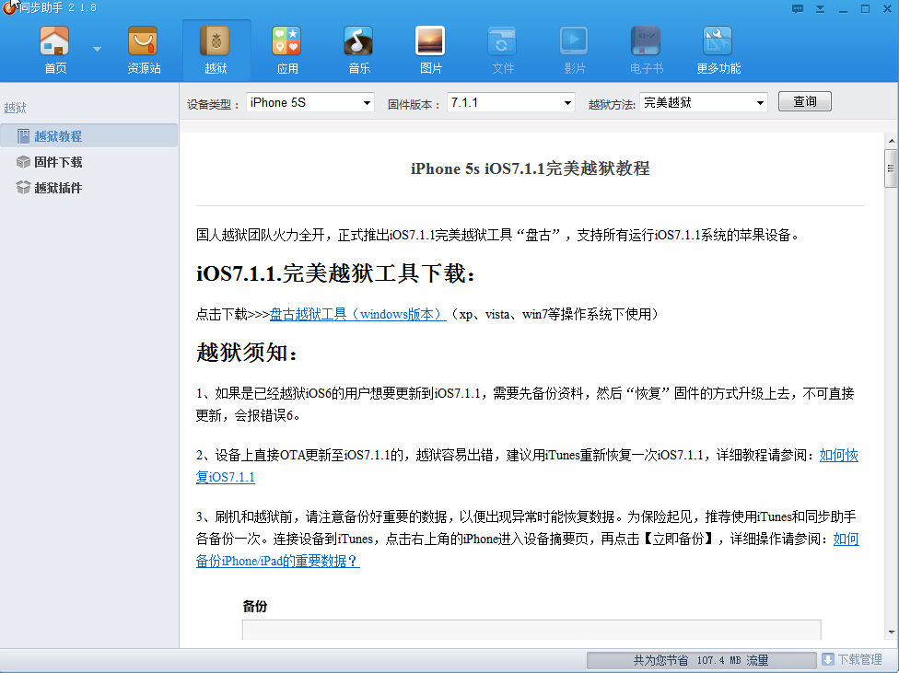Open 如何备份iPhone/iPad的重要数据？ link
Image resolution: width=899 pixels, height=673 pixels.
click(277, 561)
